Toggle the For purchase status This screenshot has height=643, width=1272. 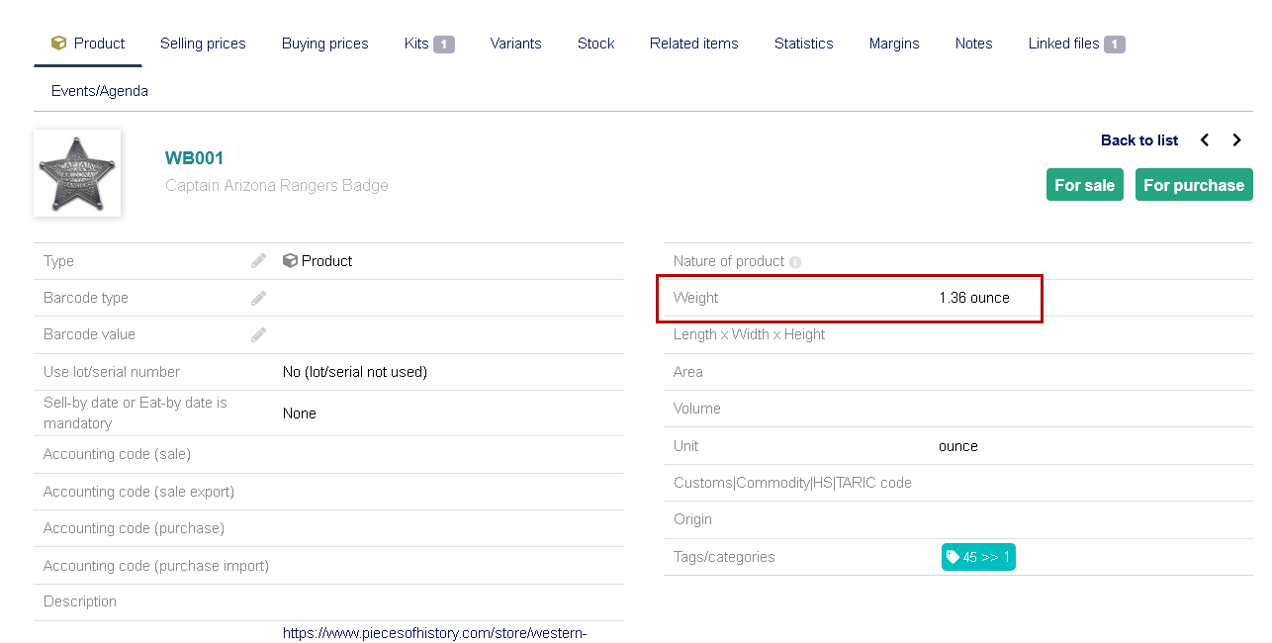point(1193,185)
